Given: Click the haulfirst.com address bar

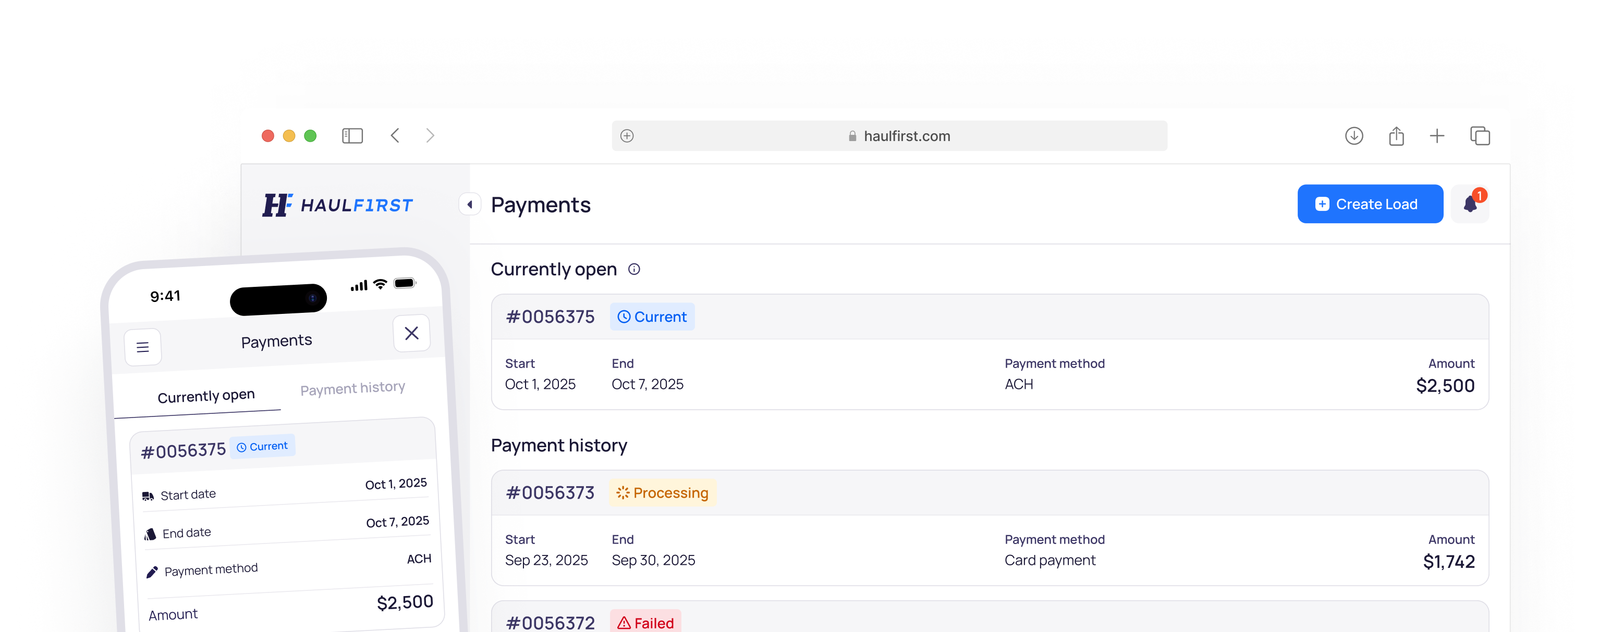Looking at the screenshot, I should click(x=889, y=136).
